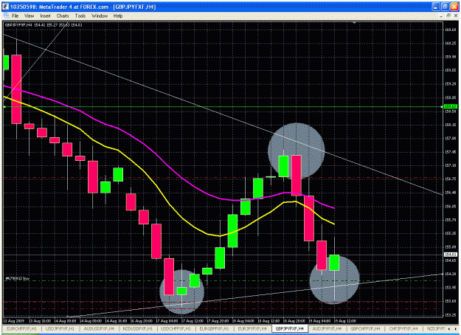
Task: Open the Window menu
Action: (100, 16)
